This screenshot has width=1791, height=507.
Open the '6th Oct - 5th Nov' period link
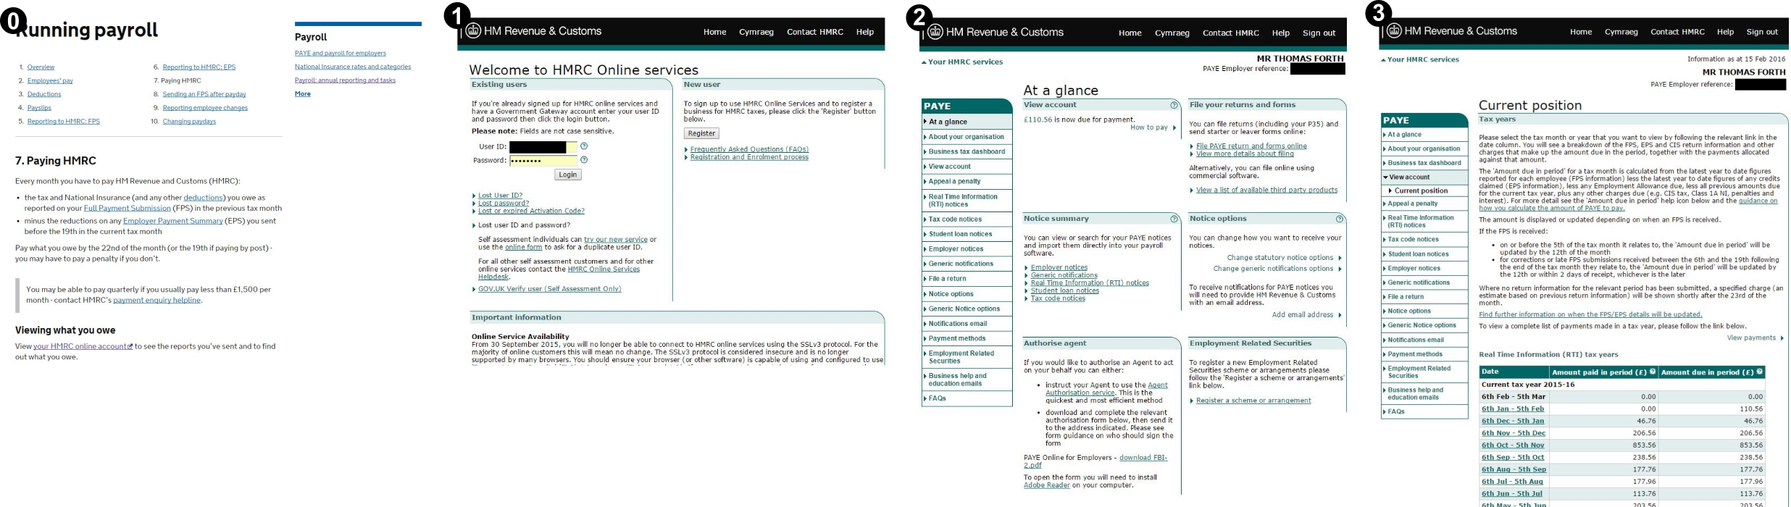coord(1513,445)
